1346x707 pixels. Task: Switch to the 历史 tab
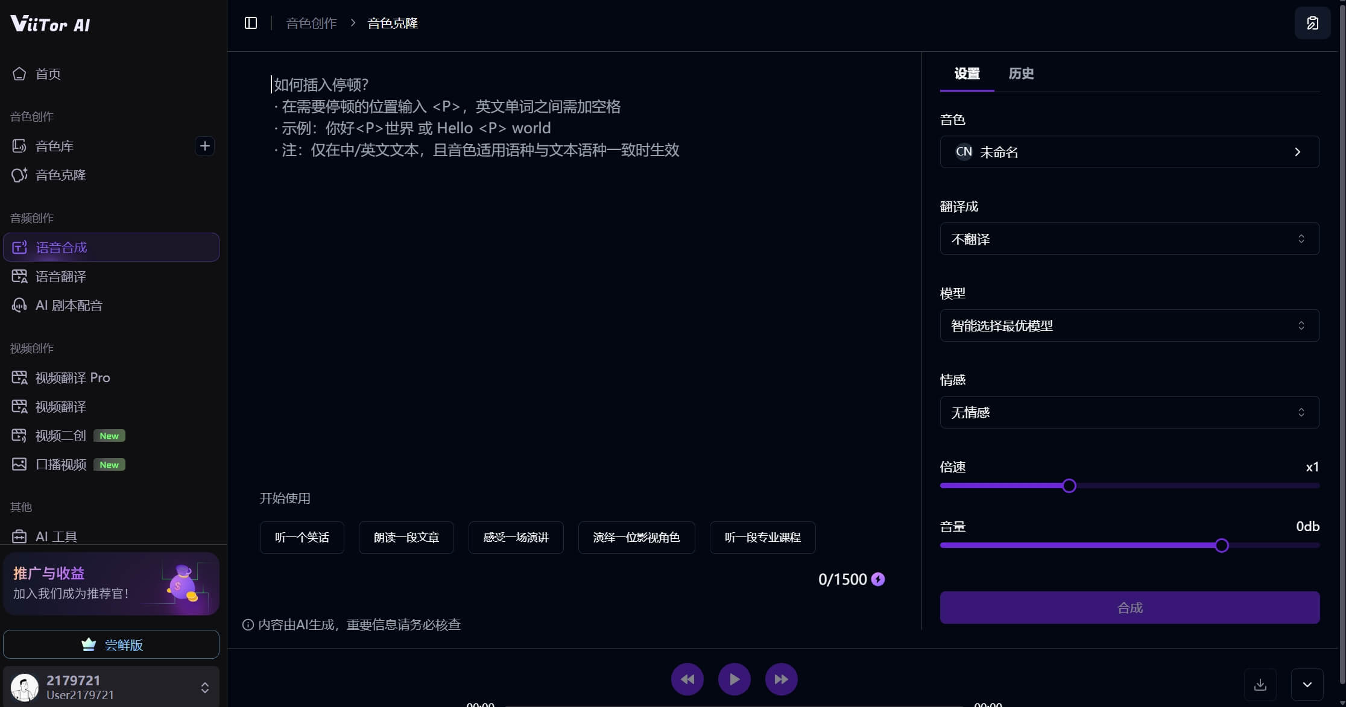click(1020, 74)
